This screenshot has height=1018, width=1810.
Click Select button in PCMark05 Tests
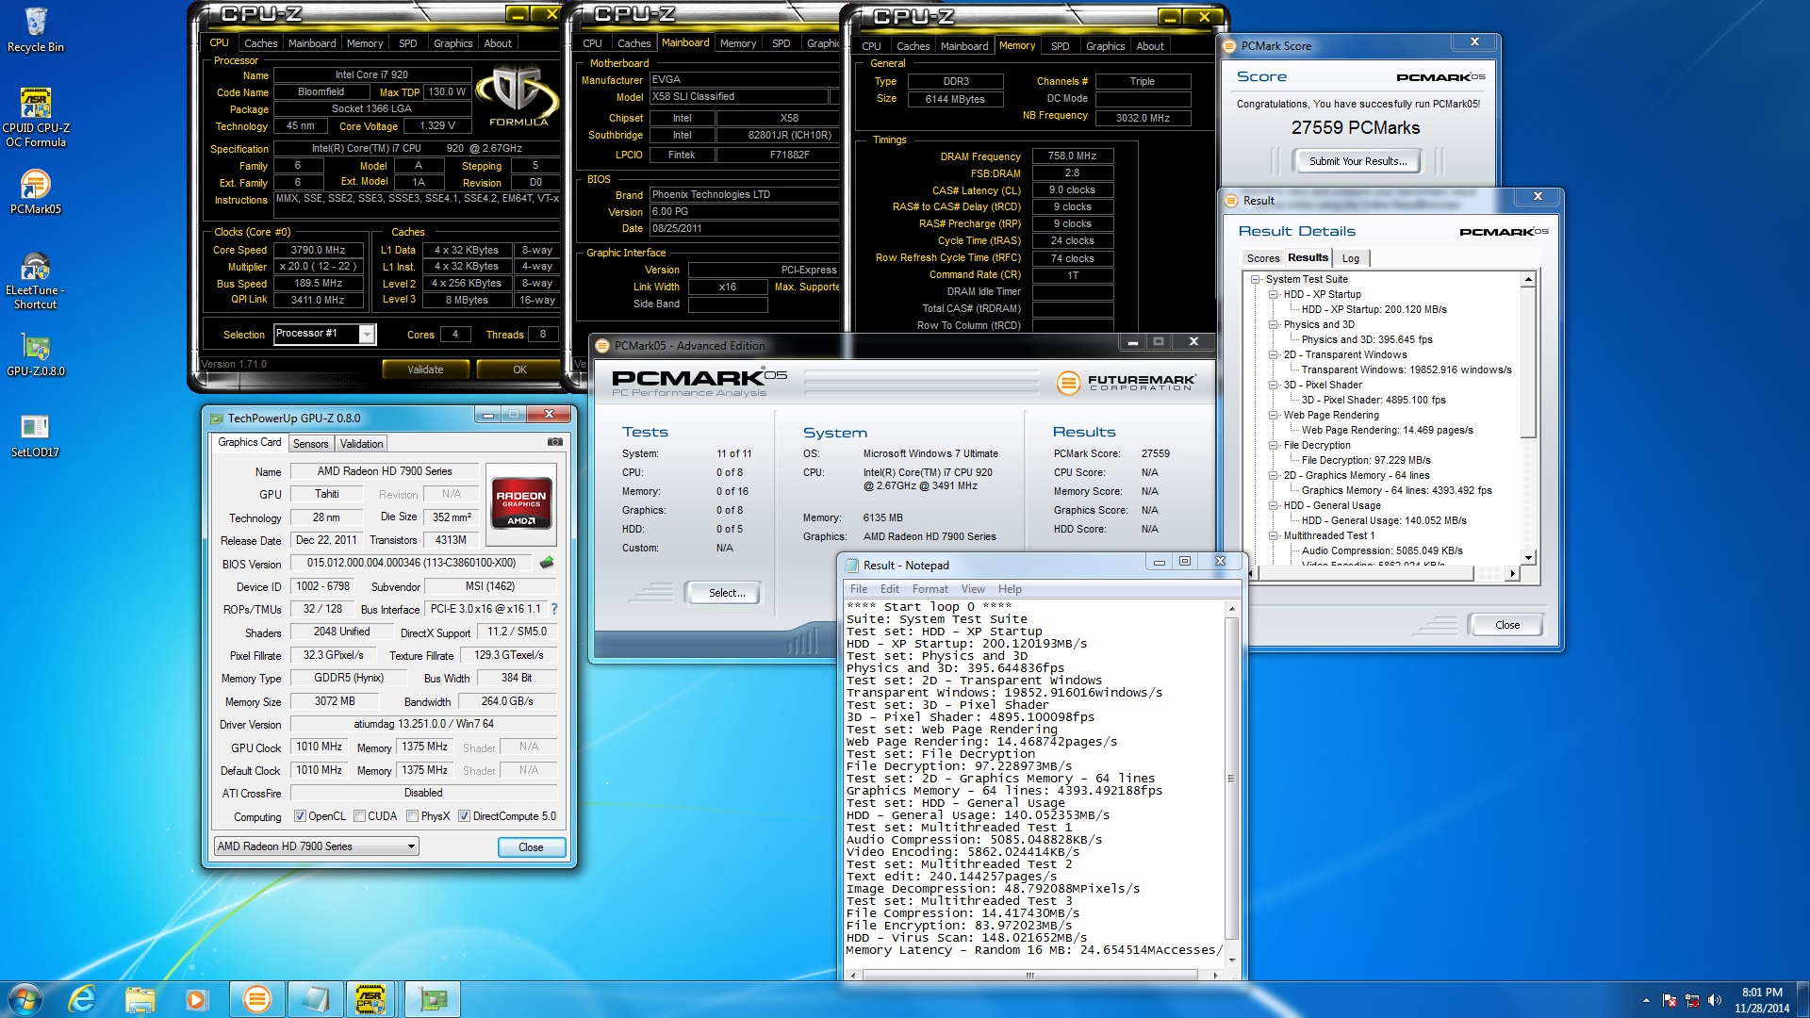point(727,593)
